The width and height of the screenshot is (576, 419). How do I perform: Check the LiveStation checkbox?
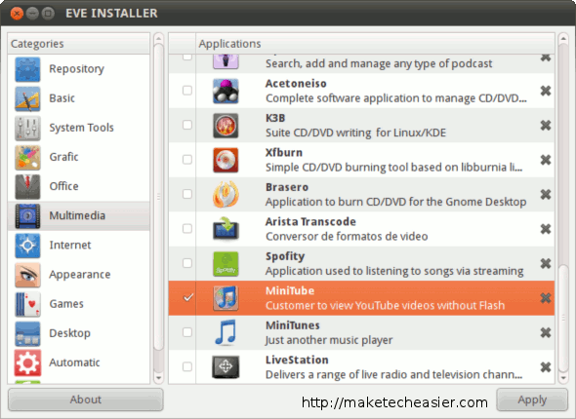click(x=187, y=366)
